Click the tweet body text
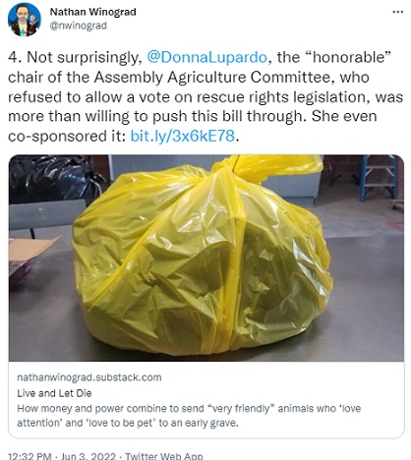The image size is (411, 460). click(x=205, y=96)
